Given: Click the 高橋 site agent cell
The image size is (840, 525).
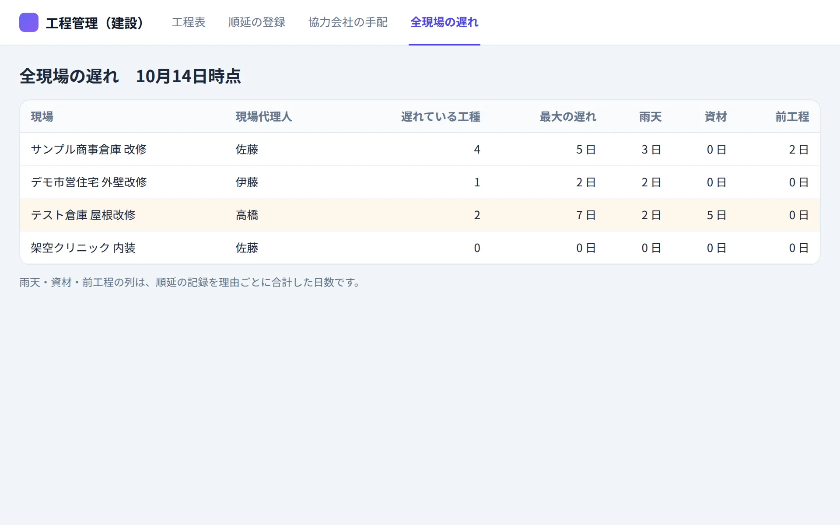Looking at the screenshot, I should [247, 215].
